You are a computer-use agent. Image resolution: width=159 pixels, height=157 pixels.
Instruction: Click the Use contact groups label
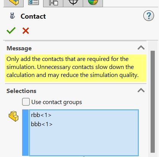(56, 102)
